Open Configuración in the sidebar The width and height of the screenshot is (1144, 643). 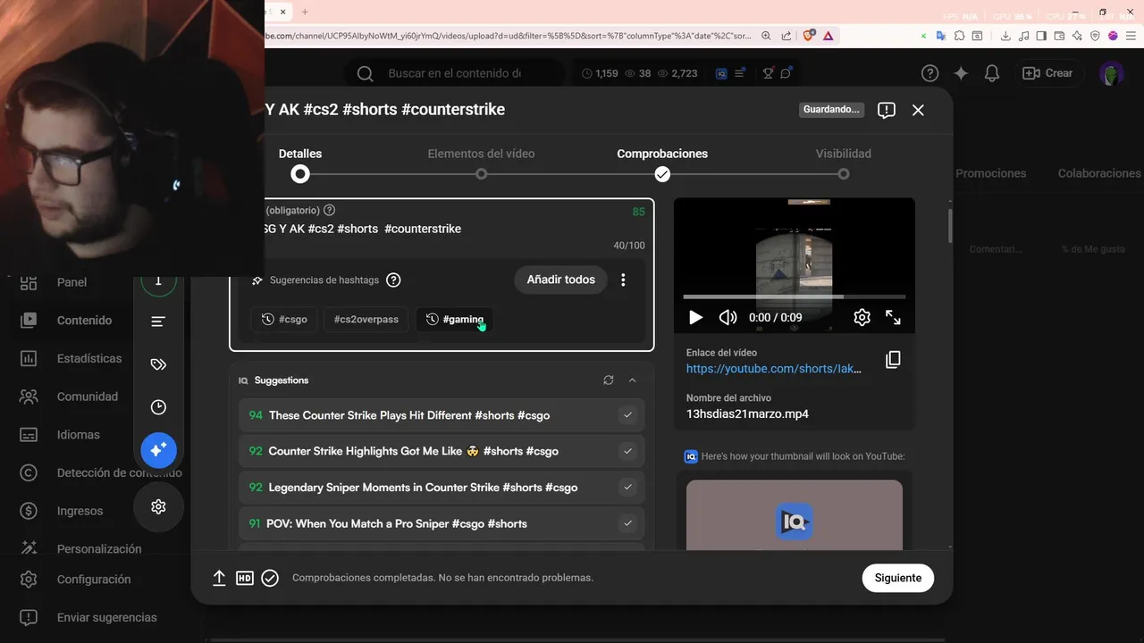(x=93, y=579)
